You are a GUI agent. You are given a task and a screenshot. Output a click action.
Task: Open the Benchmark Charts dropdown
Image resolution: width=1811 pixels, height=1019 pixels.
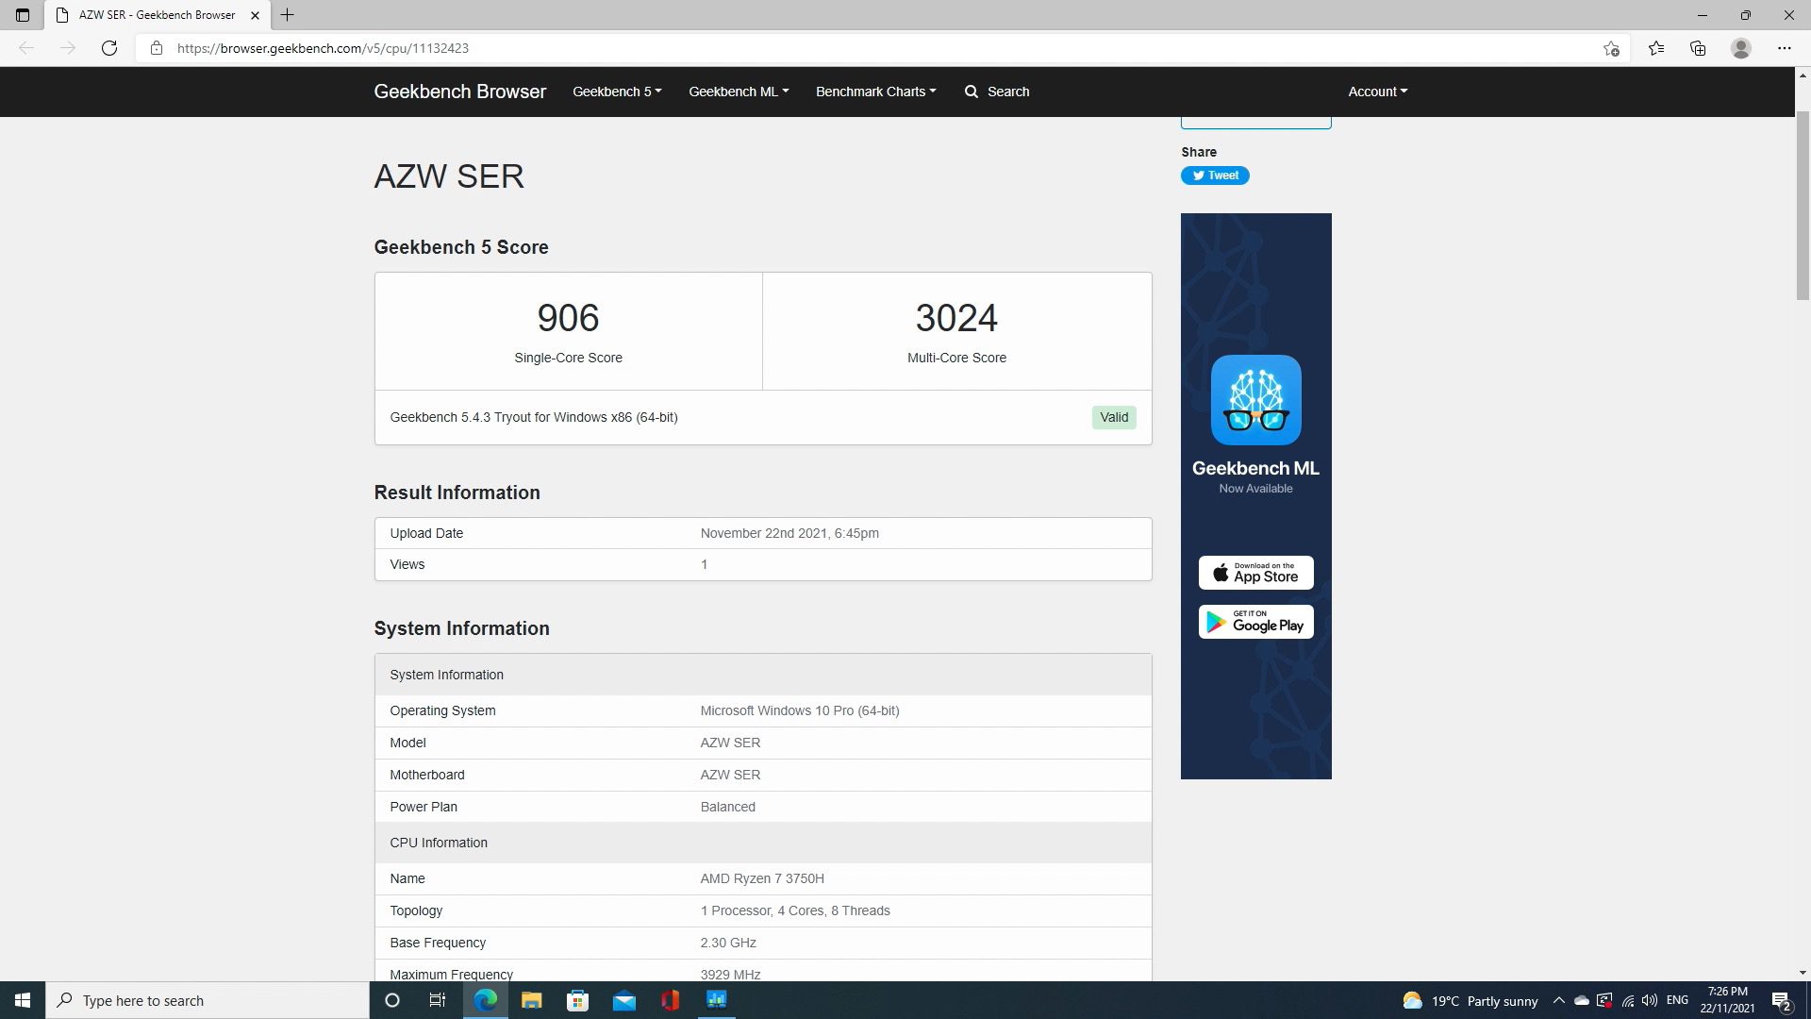tap(875, 92)
